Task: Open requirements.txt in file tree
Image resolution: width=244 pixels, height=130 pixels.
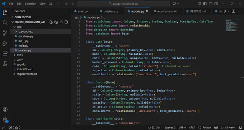Action: tap(27, 74)
